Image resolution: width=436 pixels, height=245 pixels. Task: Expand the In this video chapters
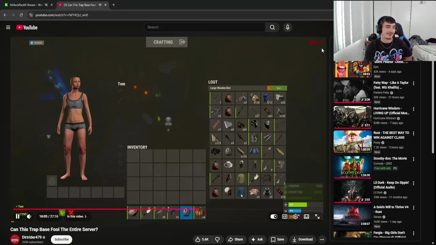77,216
